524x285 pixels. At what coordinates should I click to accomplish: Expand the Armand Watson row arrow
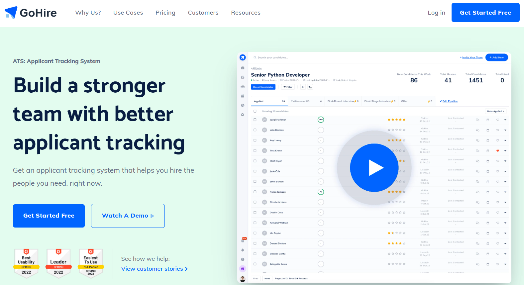[x=505, y=223]
